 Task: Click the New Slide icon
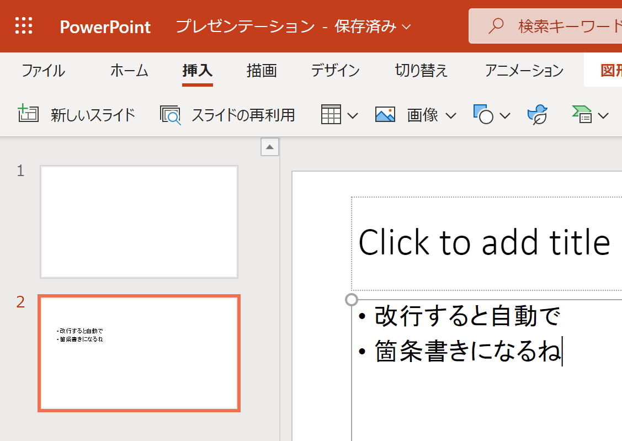tap(28, 114)
